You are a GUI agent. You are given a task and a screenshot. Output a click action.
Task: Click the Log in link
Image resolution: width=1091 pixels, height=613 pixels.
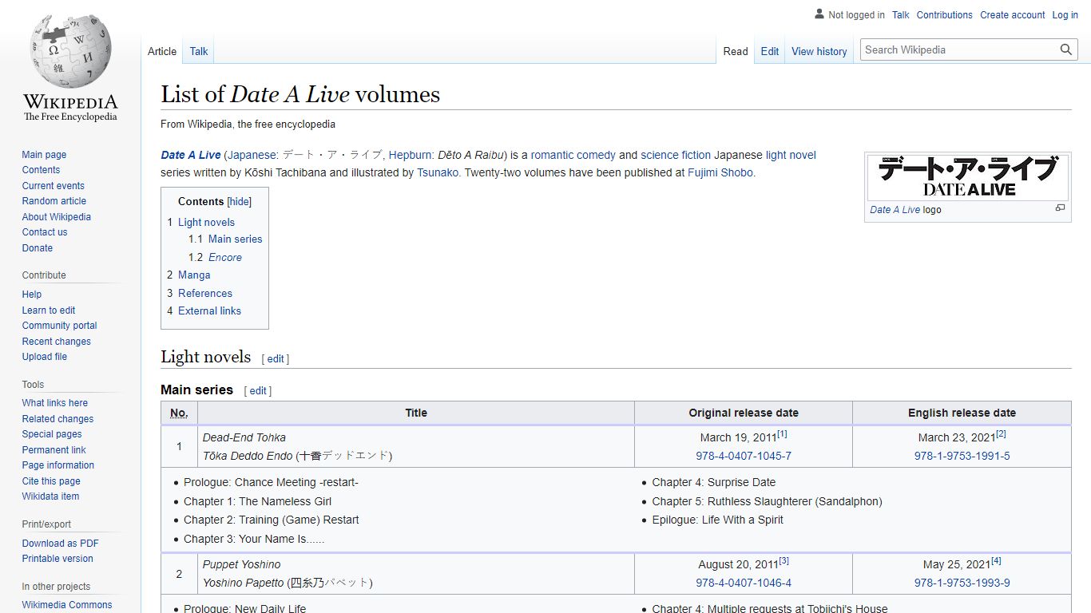click(x=1065, y=14)
